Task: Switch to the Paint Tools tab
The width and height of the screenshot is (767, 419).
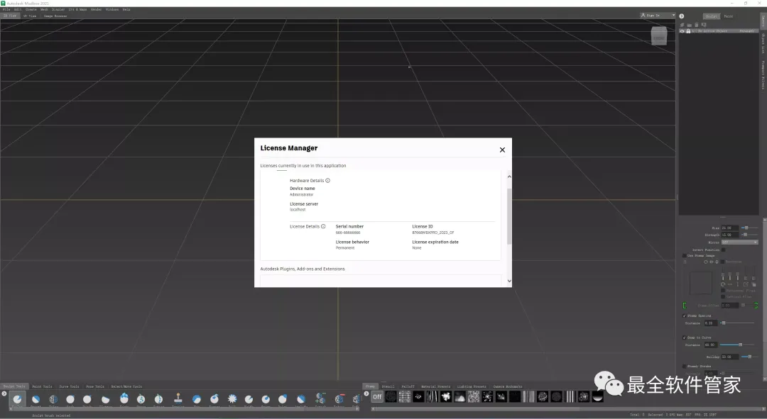Action: tap(42, 386)
